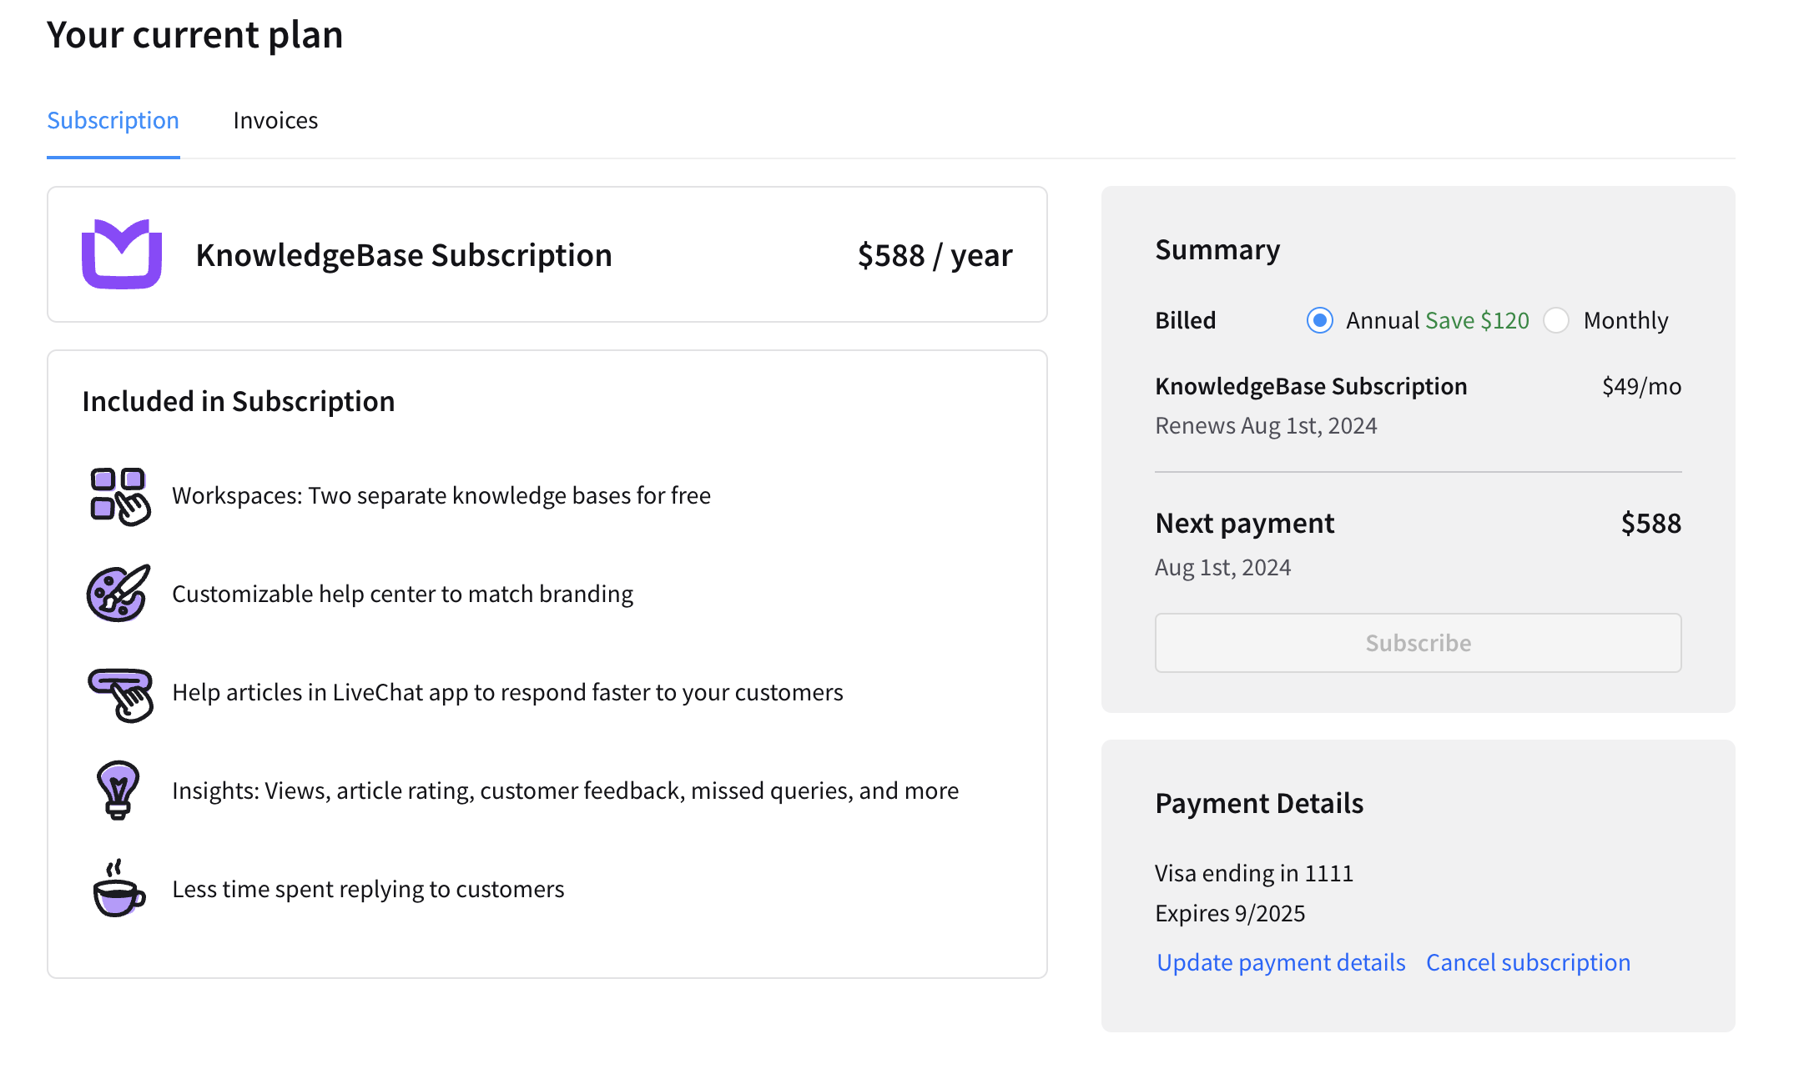Select Annual billing radio button
The width and height of the screenshot is (1799, 1089).
click(1319, 320)
